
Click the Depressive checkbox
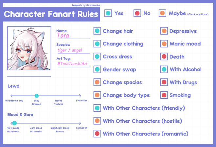164,31
